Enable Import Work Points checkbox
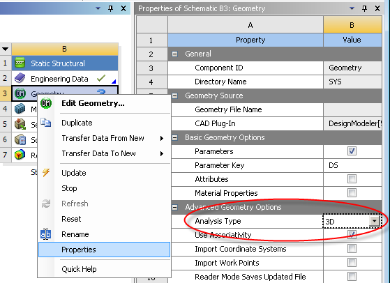Screen dimensions: 390x283 coord(352,262)
